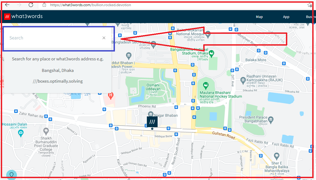The height and width of the screenshot is (180, 316).
Task: Click the pin beside Biddut Bhaban label
Action: 129,56
